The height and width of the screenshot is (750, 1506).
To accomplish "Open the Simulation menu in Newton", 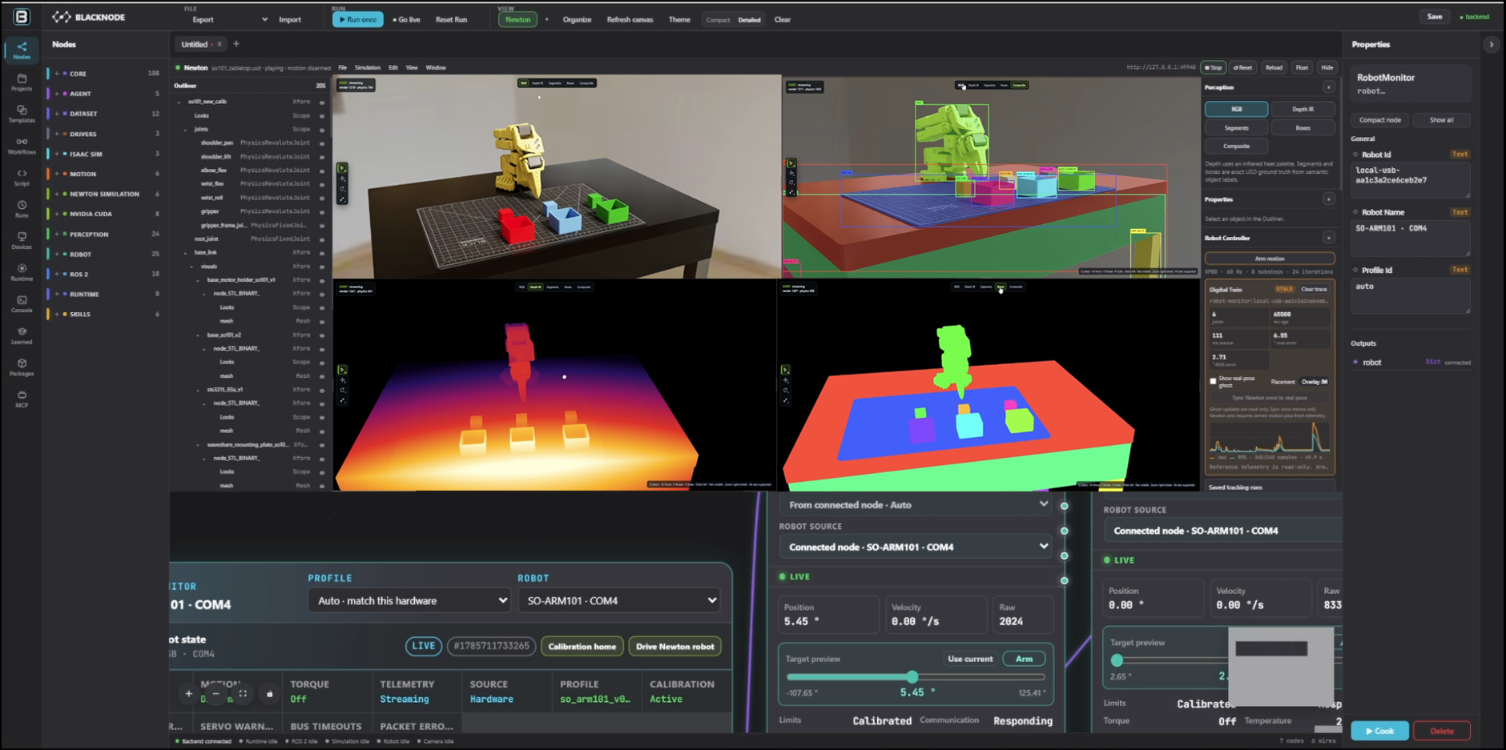I will 368,67.
